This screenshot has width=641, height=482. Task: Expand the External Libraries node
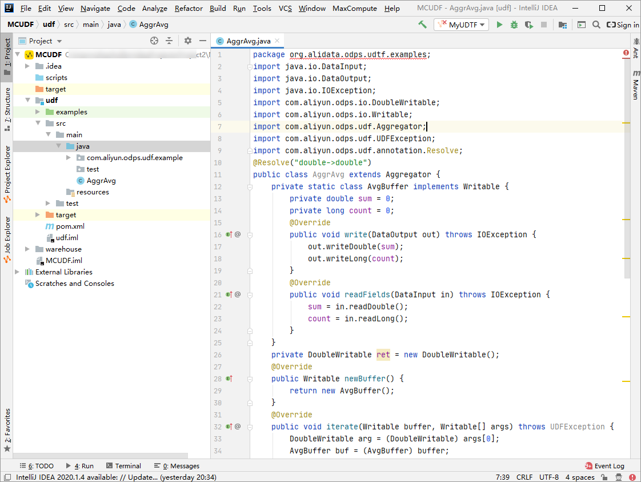point(18,272)
